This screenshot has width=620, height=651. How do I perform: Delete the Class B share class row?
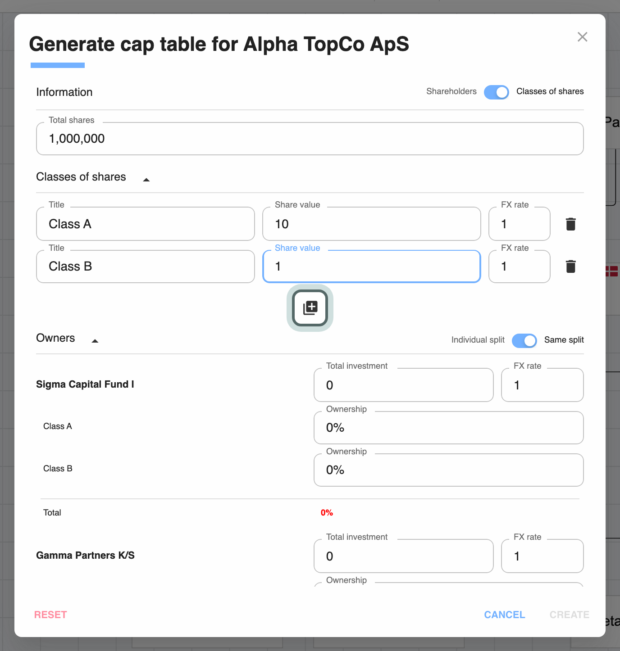pos(570,267)
